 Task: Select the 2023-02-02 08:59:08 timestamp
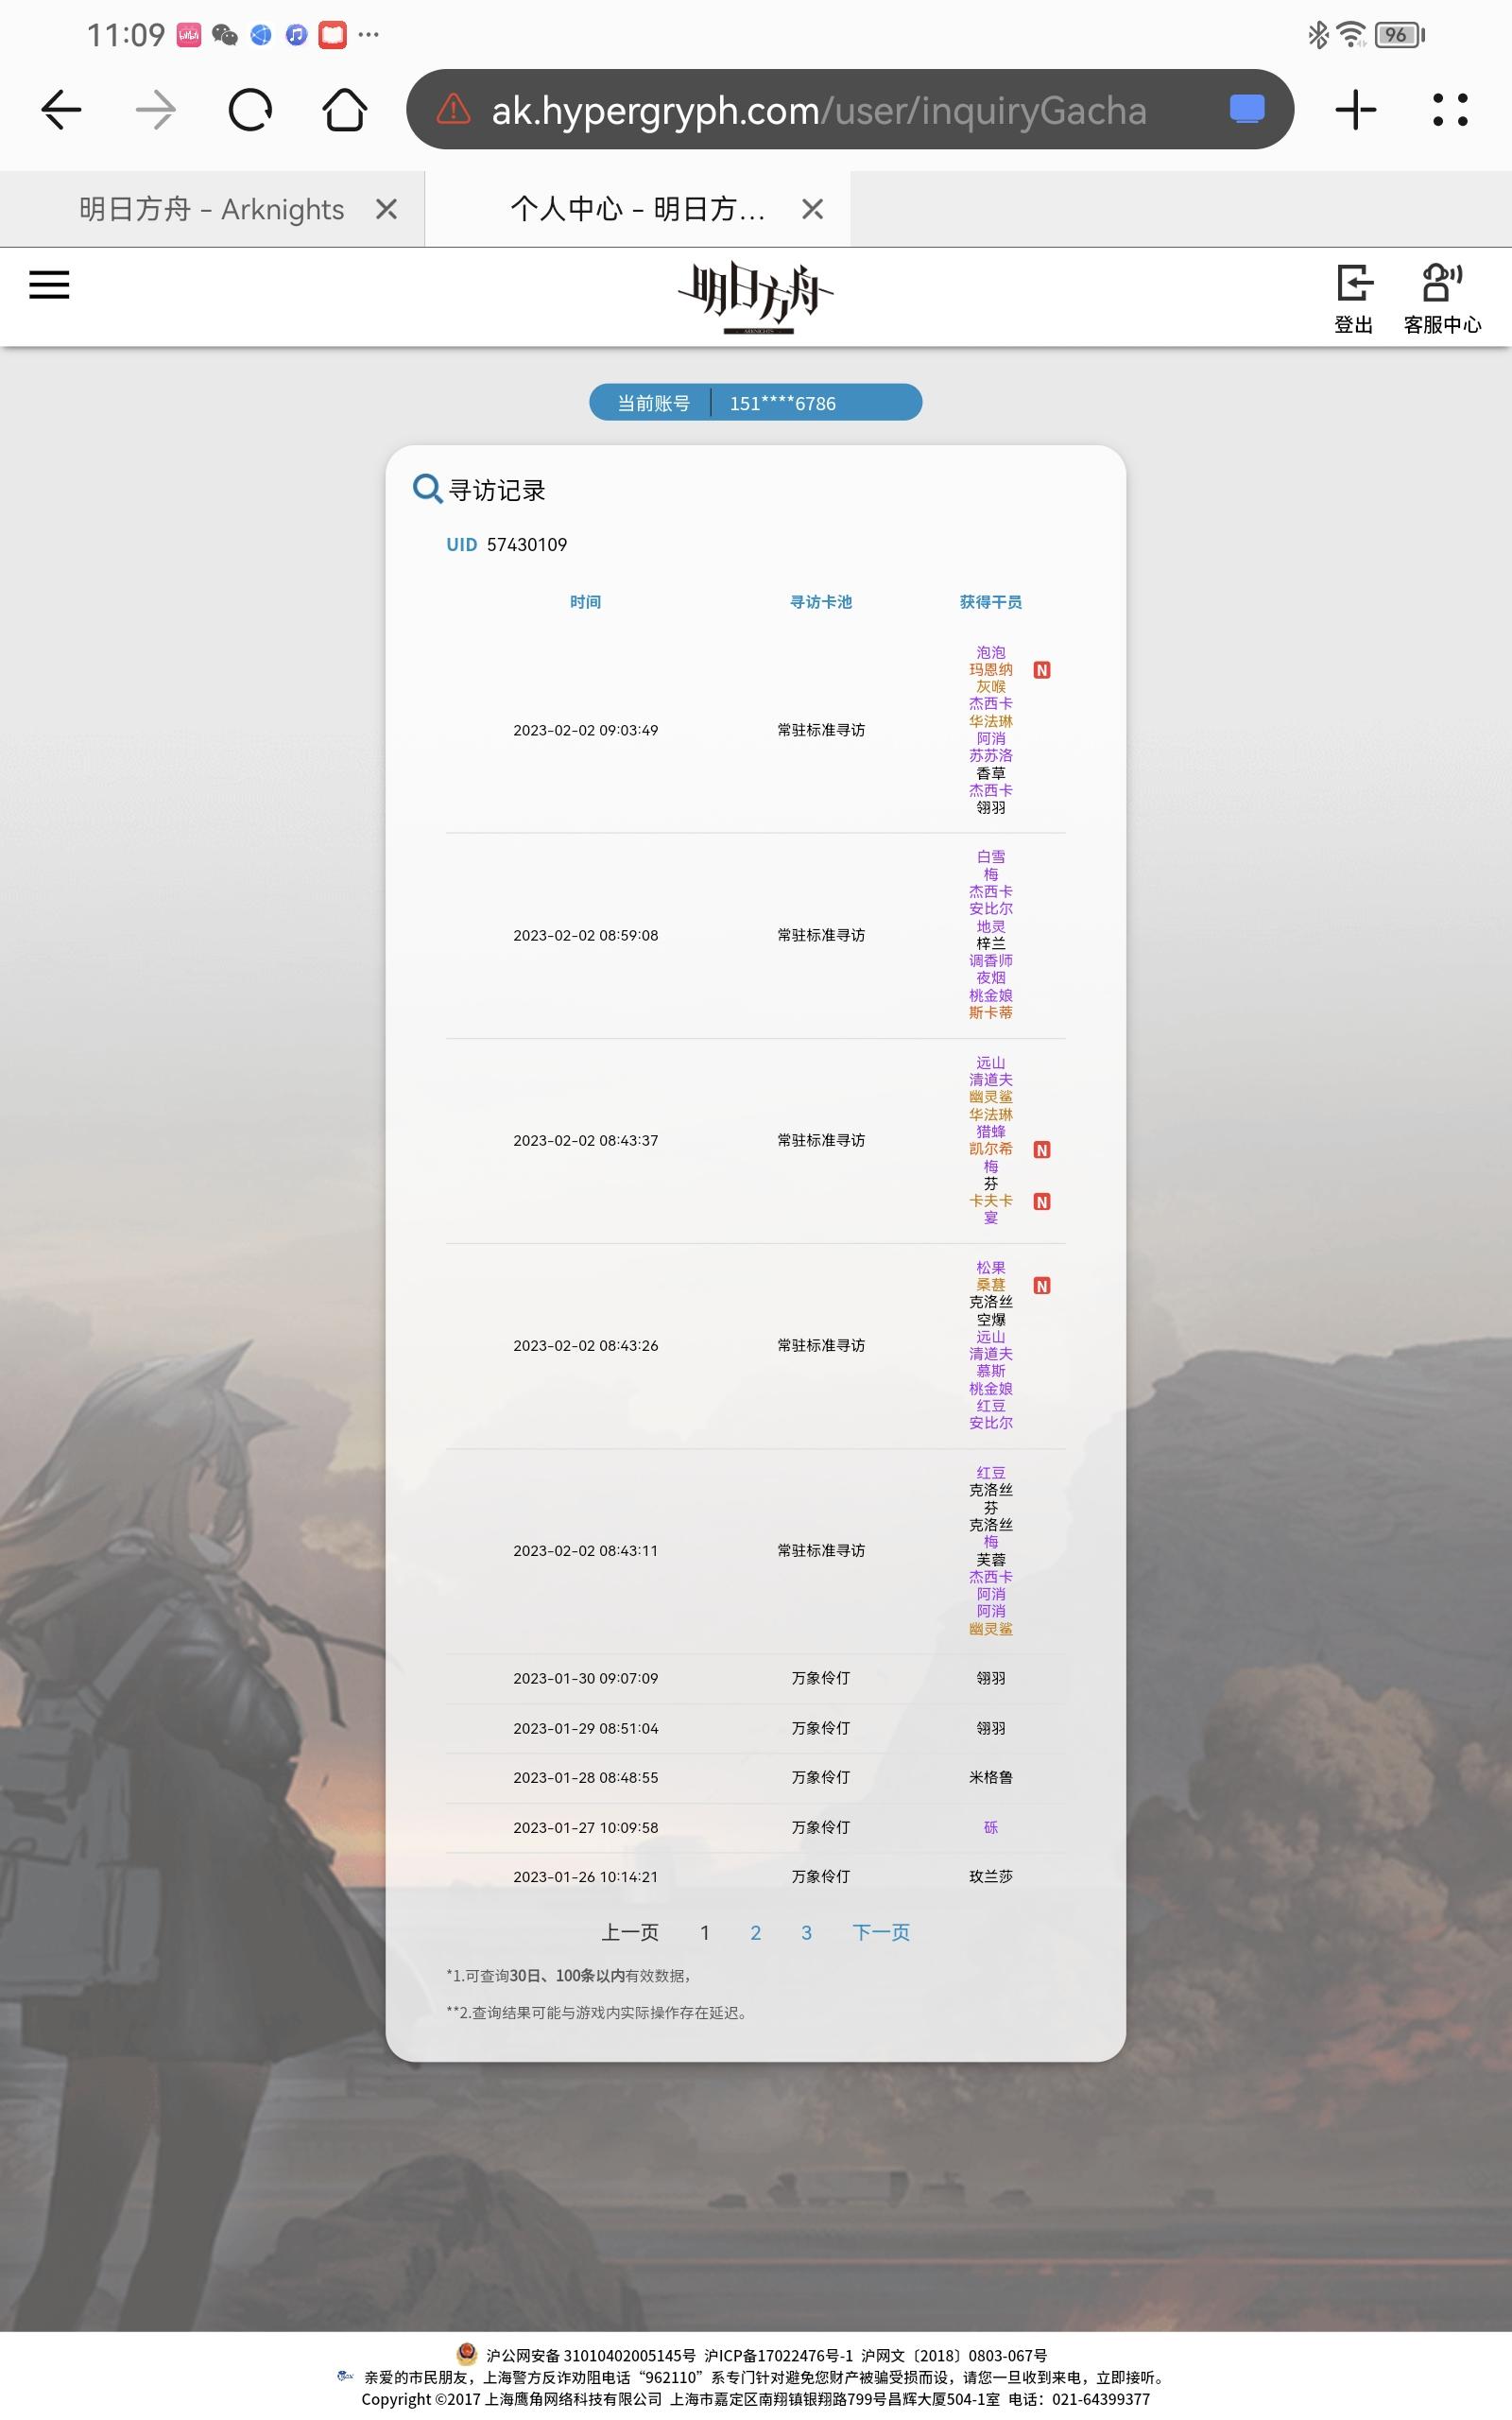pyautogui.click(x=586, y=936)
